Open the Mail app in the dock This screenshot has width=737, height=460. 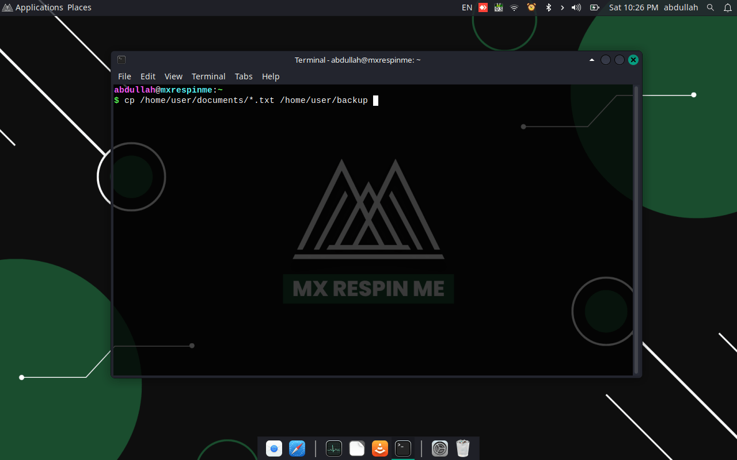point(274,448)
